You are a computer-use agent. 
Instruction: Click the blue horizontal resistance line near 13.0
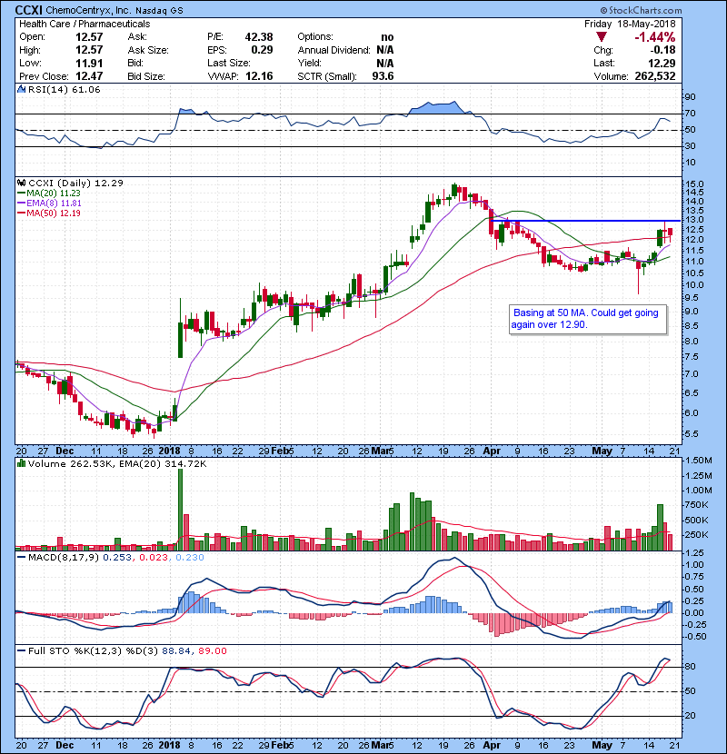tap(586, 221)
